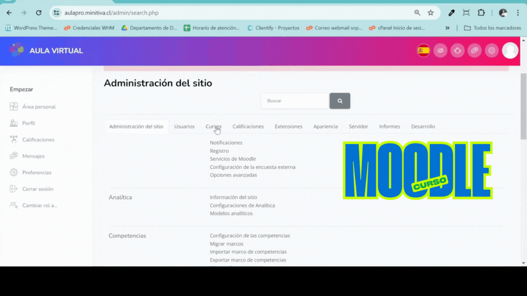Click the Spanish flag language icon
The height and width of the screenshot is (296, 527).
(423, 51)
